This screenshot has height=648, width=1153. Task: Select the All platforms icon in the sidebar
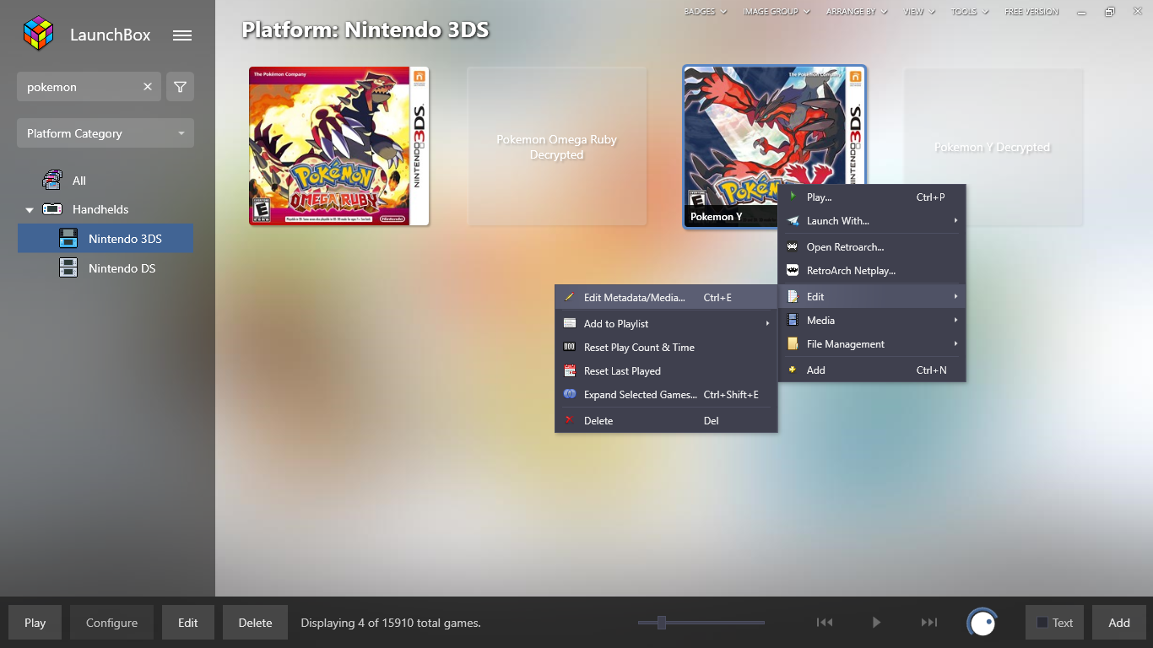tap(52, 180)
